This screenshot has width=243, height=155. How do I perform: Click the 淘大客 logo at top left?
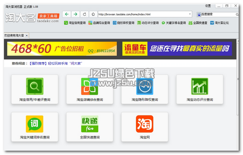pos(21,17)
